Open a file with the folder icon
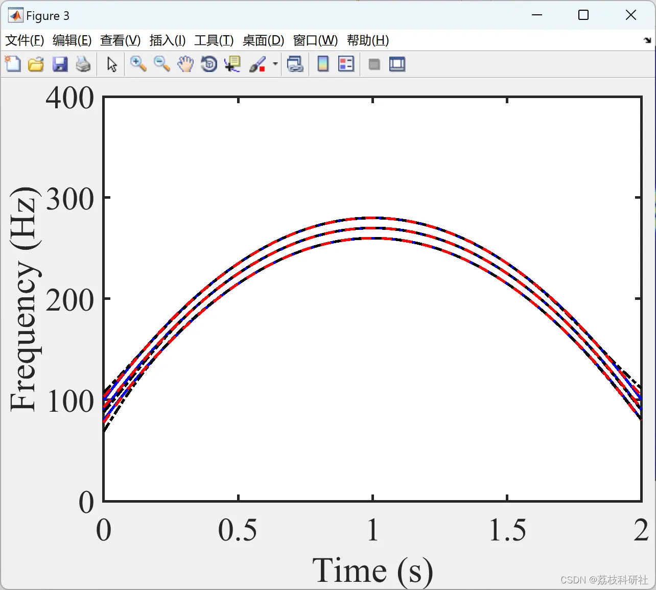The width and height of the screenshot is (656, 590). coord(36,64)
